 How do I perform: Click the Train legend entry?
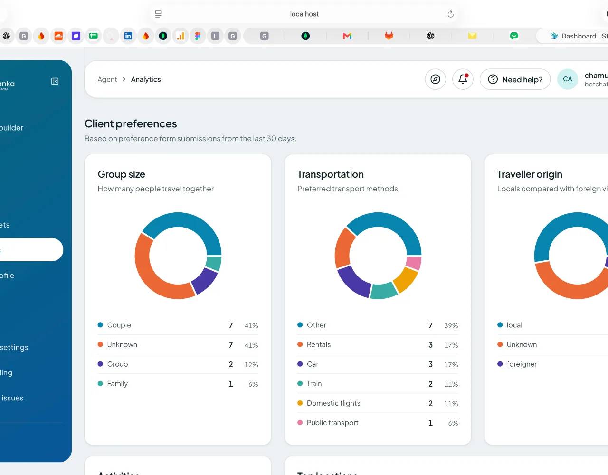click(378, 384)
